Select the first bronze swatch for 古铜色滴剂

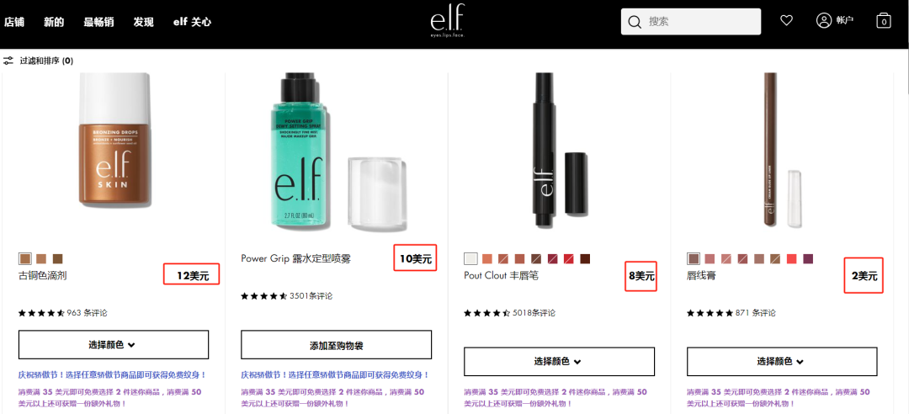[24, 258]
